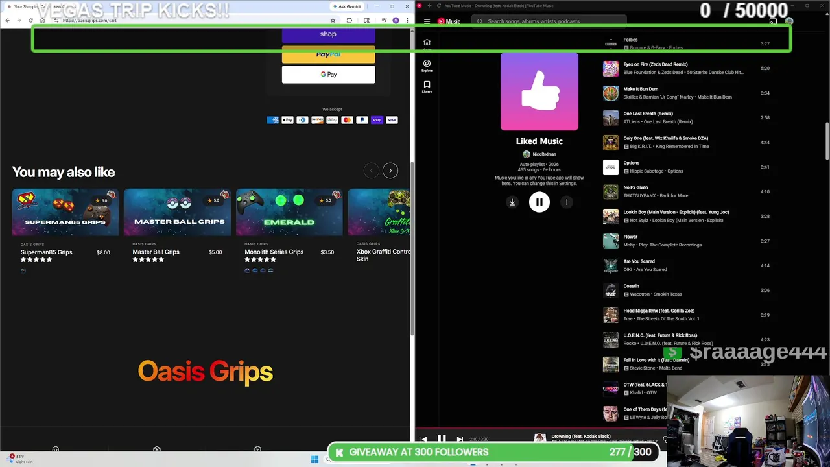This screenshot has width=830, height=467.
Task: Open Superman85 Grips product thumbnail
Action: click(65, 212)
